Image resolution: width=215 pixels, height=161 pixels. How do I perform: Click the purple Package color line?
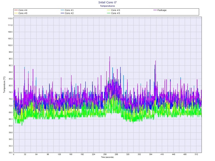[x=155, y=10]
